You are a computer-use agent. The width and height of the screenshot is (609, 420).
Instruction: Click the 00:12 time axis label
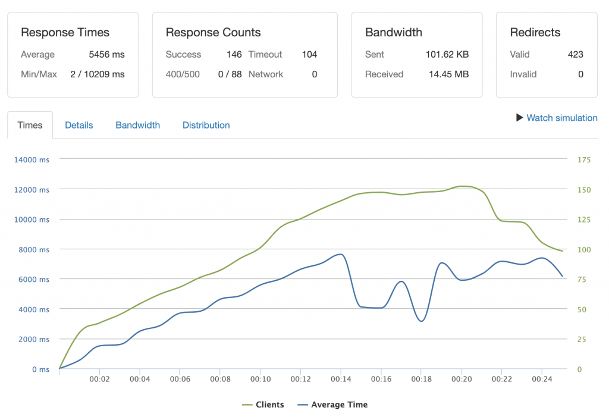pyautogui.click(x=300, y=379)
